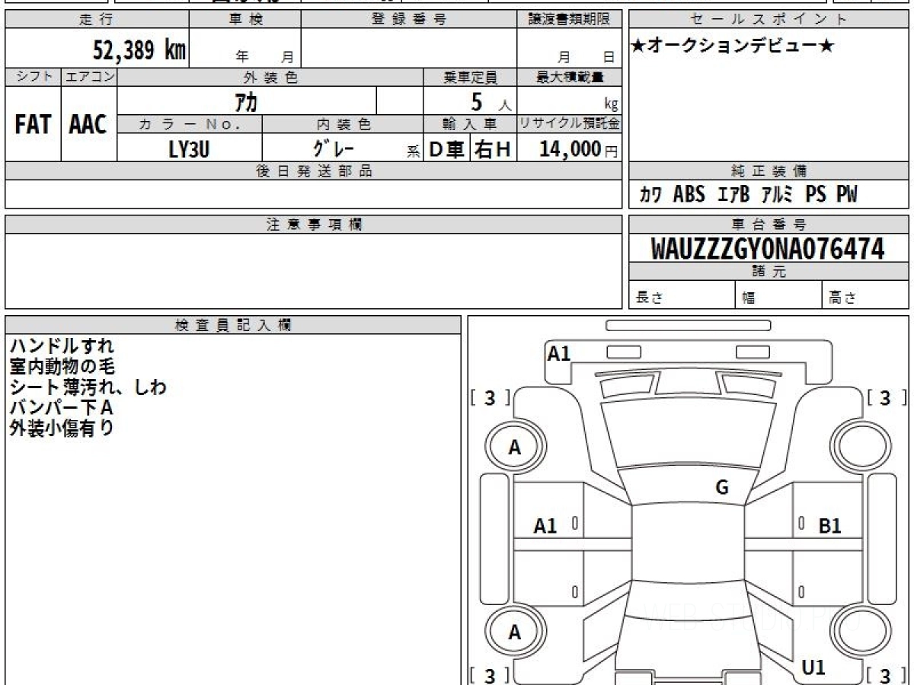The height and width of the screenshot is (685, 914).
Task: Select the color code LY3U
Action: [x=189, y=149]
